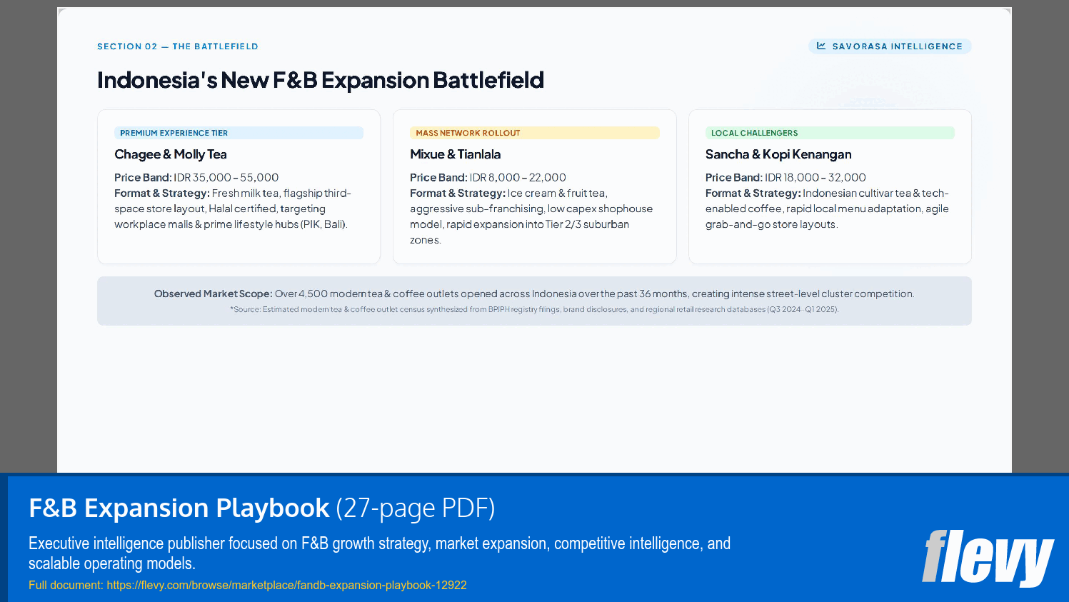This screenshot has height=602, width=1069.
Task: Click the slide title Indonesia's New F&B Expansion Battlefield
Action: (x=321, y=80)
